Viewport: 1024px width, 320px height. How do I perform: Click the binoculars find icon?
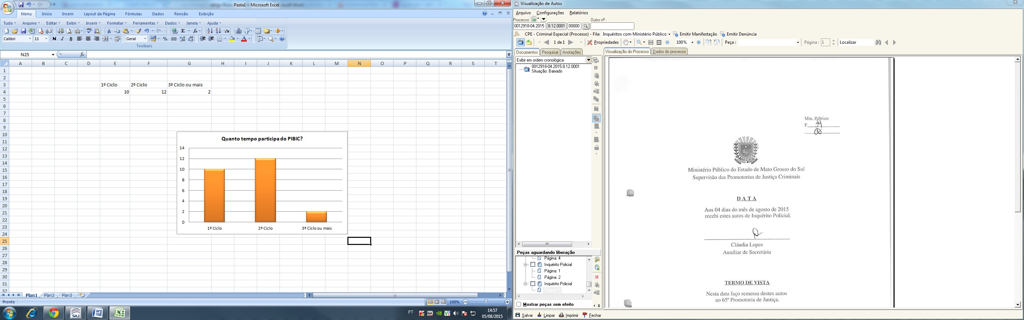point(878,43)
